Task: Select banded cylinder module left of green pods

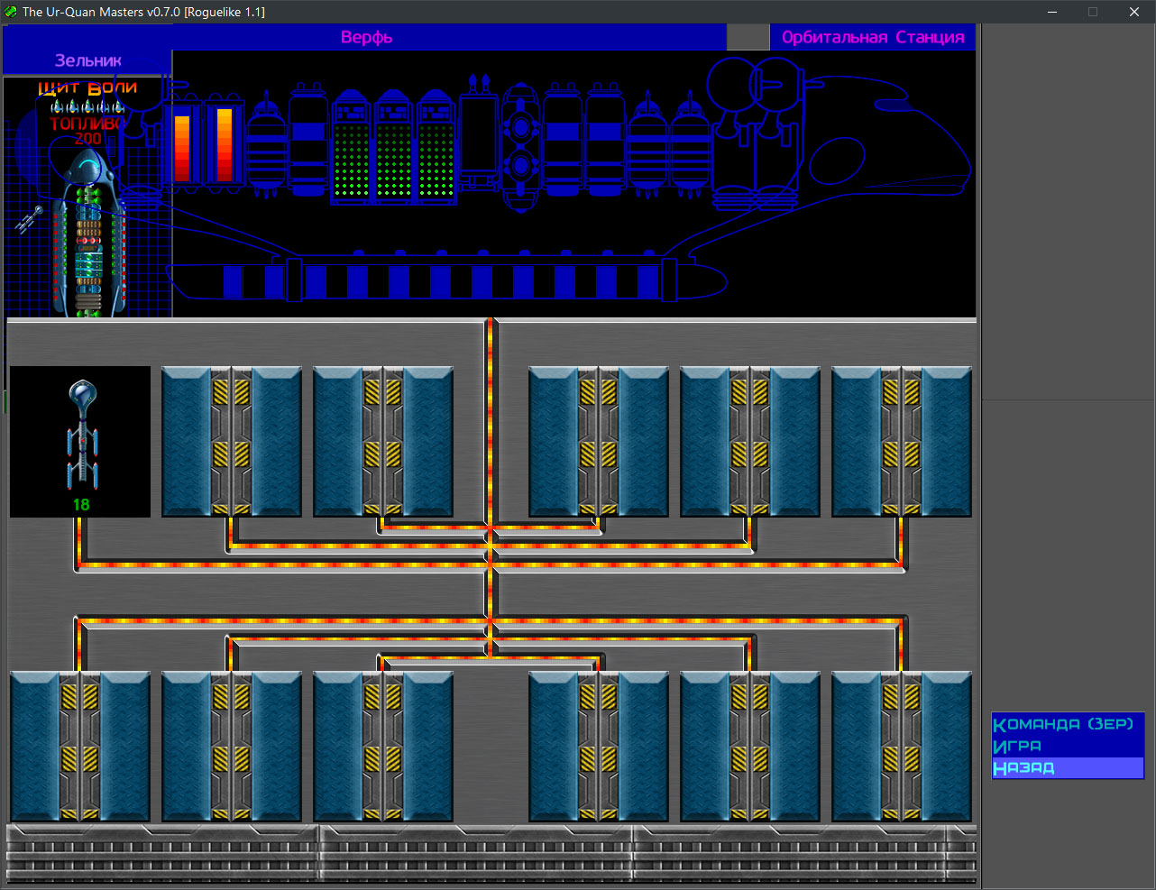Action: coord(308,140)
